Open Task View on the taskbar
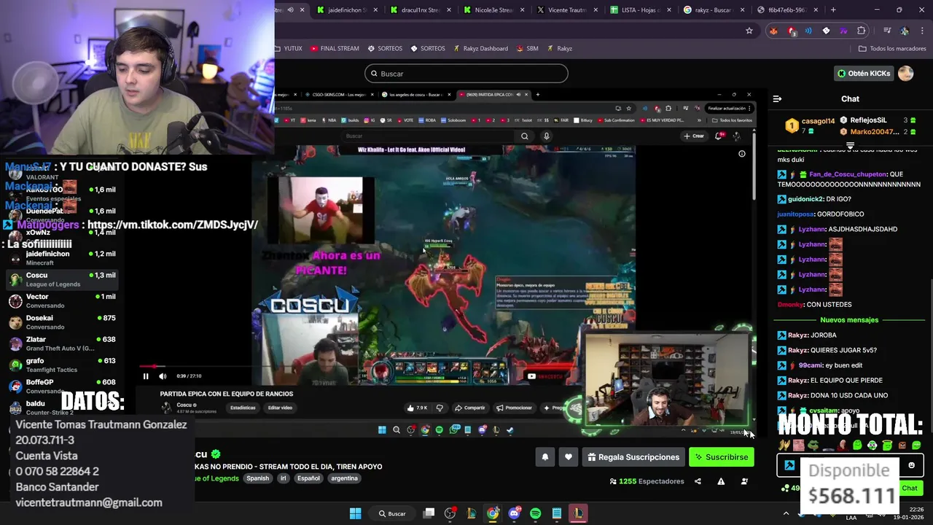The height and width of the screenshot is (525, 933). click(429, 513)
